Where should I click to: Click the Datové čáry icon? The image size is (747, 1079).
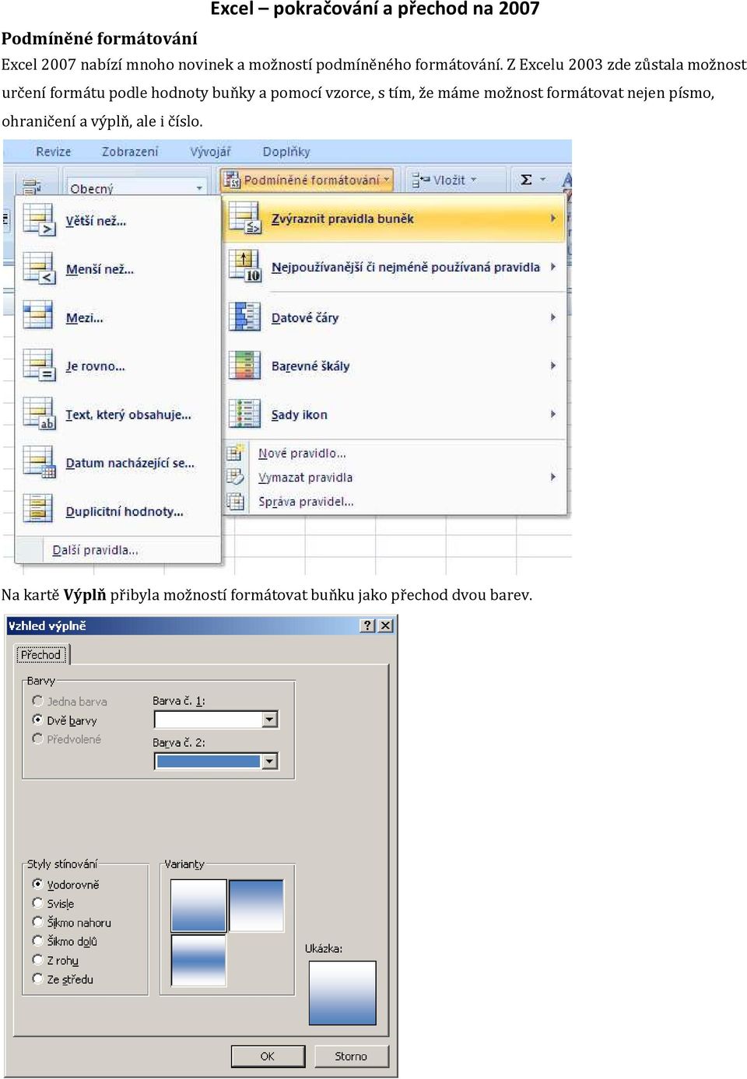click(244, 317)
